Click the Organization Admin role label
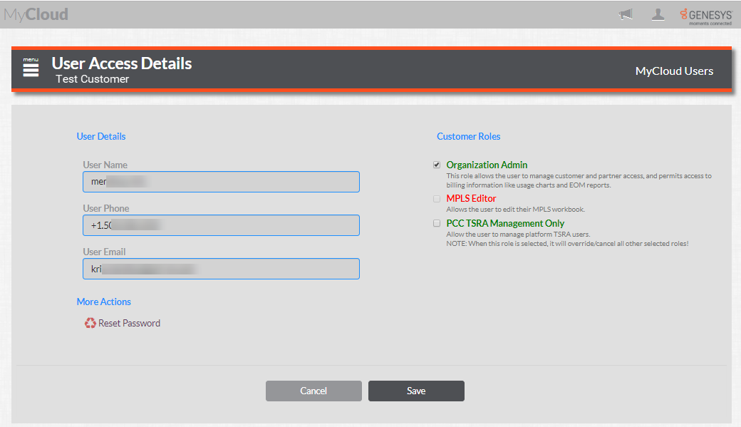Viewport: 741px width, 427px height. 487,165
